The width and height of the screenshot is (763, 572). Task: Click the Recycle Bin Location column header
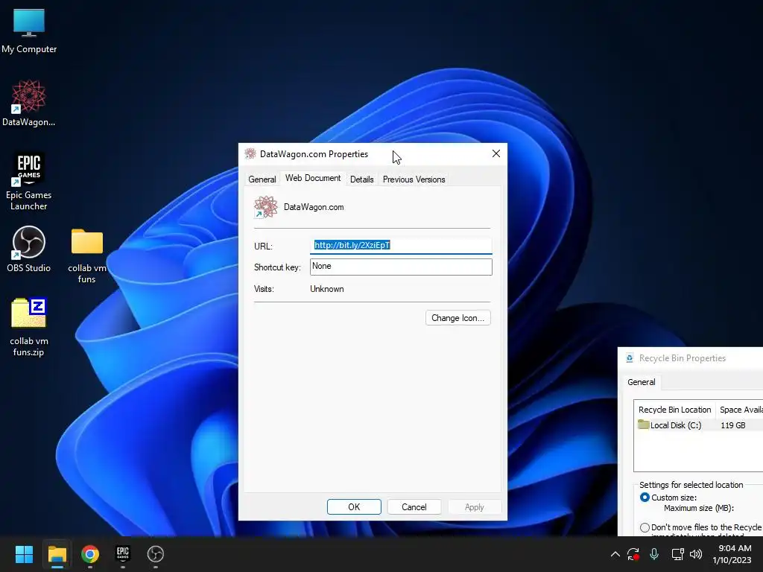coord(674,410)
